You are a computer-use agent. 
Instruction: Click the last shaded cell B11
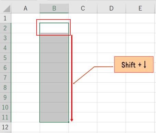pos(54,117)
